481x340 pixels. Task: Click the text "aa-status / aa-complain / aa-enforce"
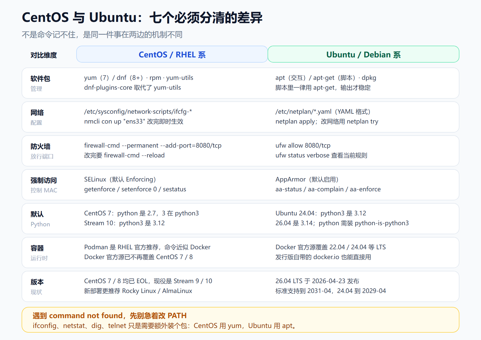click(x=328, y=189)
